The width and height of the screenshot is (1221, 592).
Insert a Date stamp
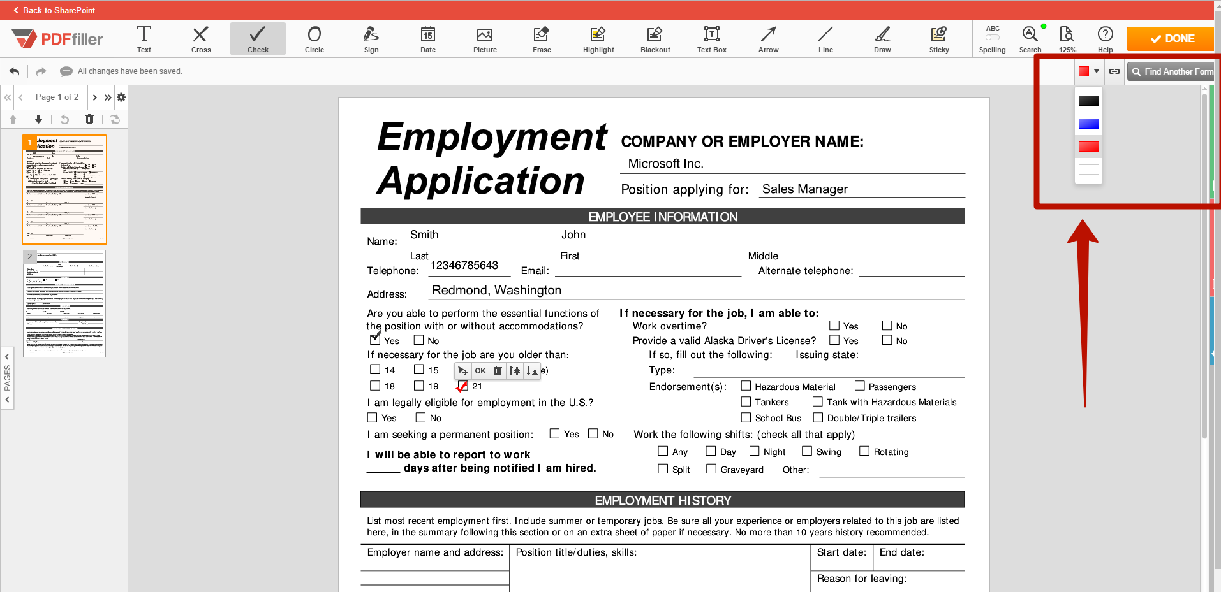(x=428, y=39)
